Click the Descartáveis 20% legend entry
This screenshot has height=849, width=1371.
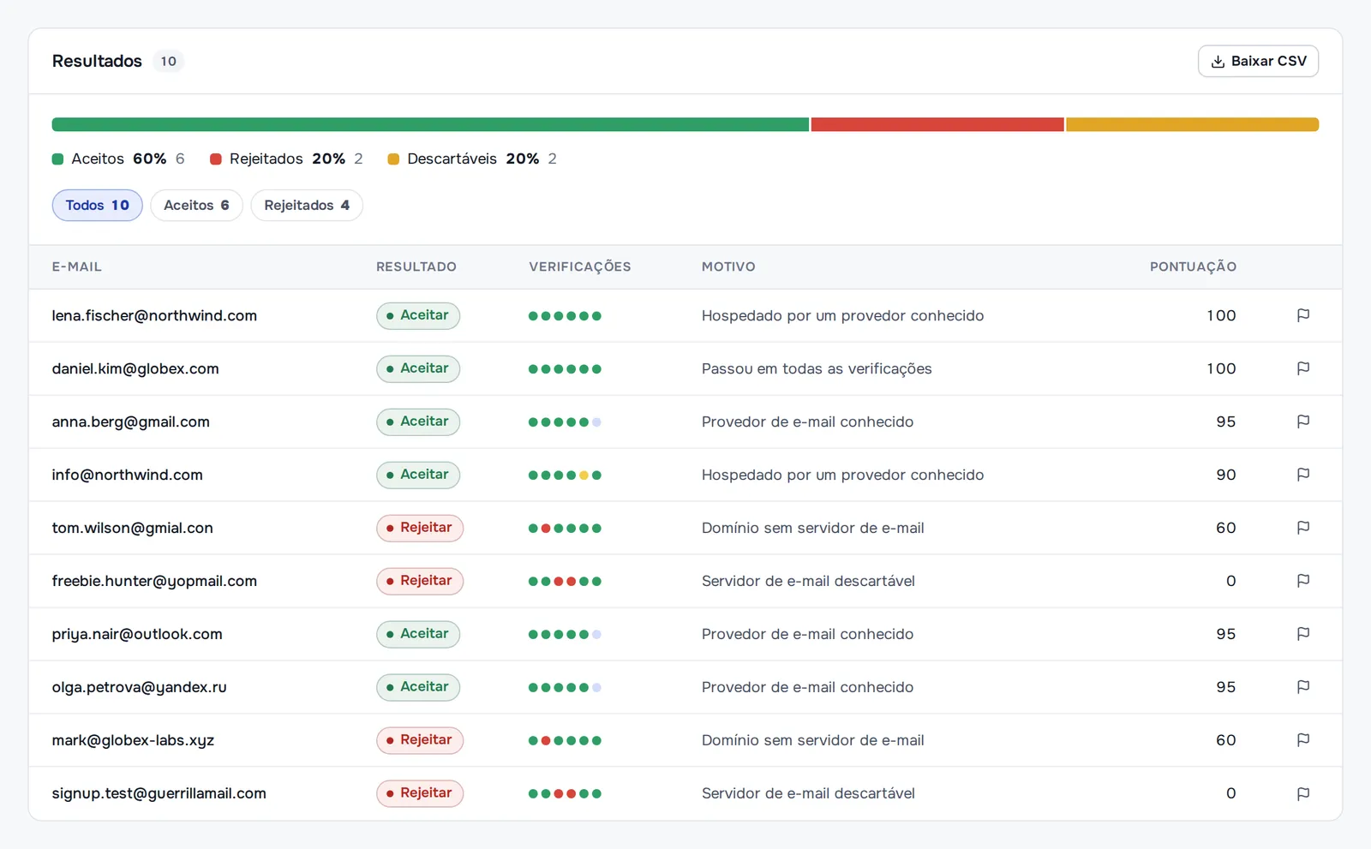coord(472,158)
